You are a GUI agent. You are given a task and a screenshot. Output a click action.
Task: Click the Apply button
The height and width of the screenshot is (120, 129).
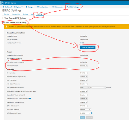pos(83,118)
